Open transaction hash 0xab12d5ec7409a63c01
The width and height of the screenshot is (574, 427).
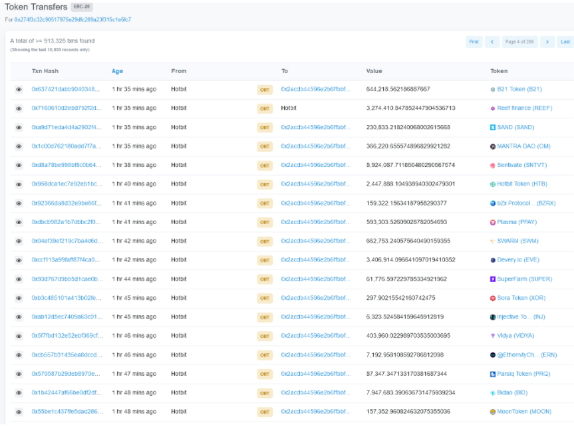[x=67, y=317]
